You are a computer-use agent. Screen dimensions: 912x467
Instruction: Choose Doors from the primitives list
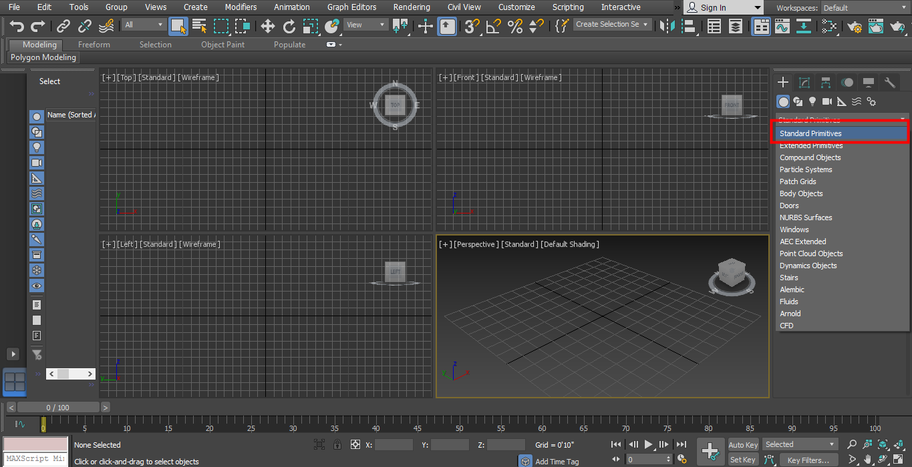789,205
